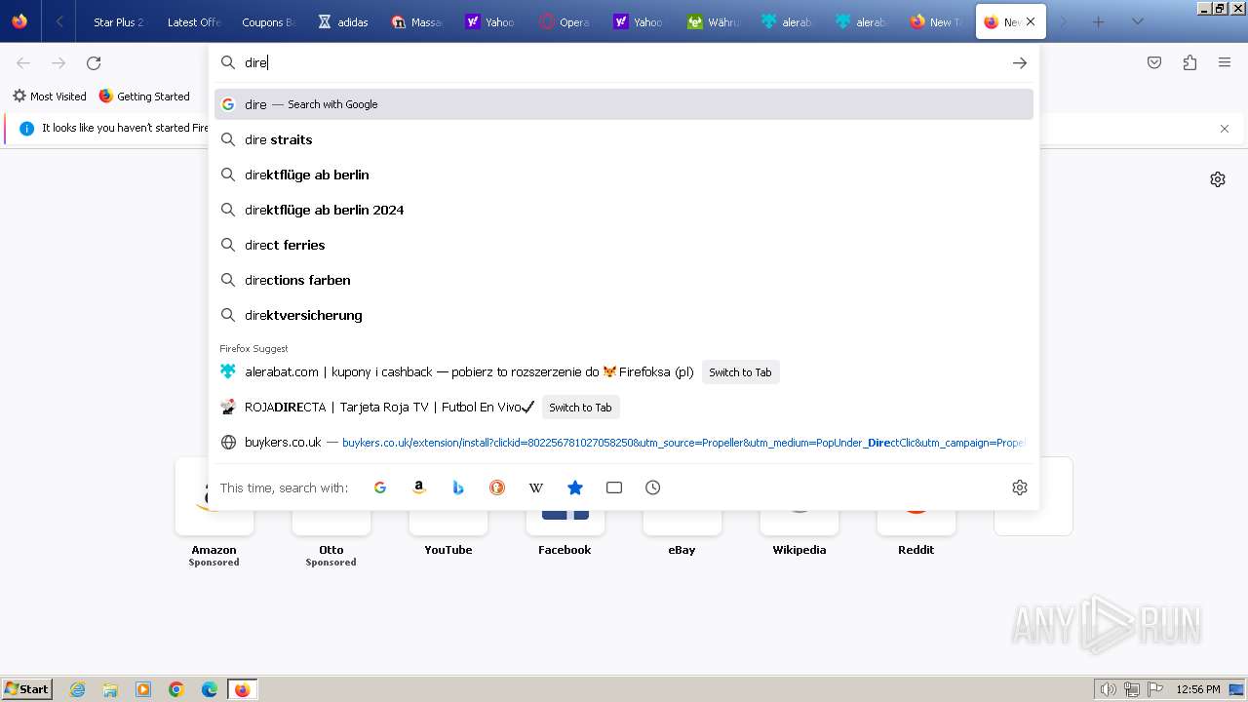Switch to the Massa tab
The width and height of the screenshot is (1248, 702).
pos(417,21)
